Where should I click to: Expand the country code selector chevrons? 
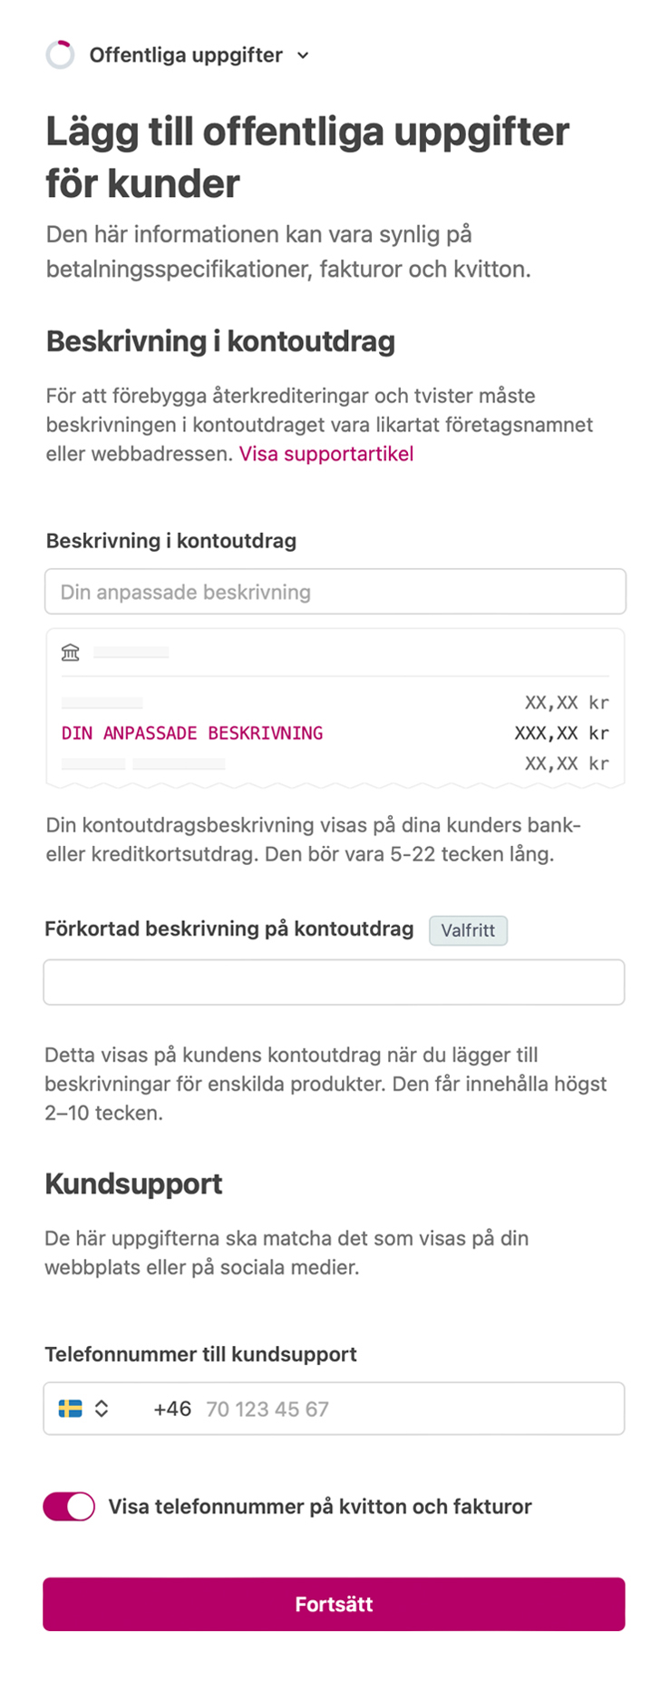102,1408
